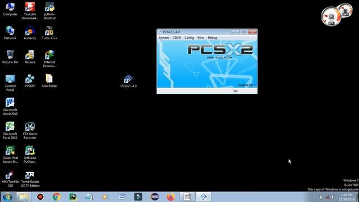Open the CDVD menu in PCSX2
The image size is (359, 202).
[x=177, y=38]
